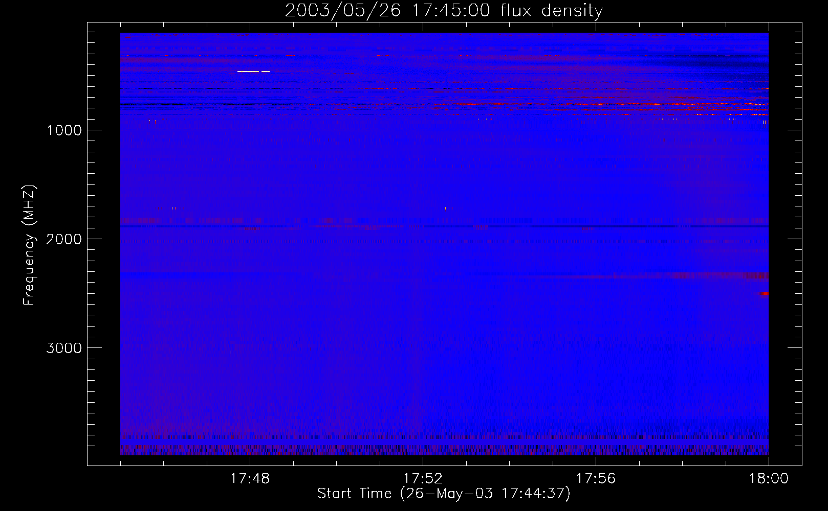Click the 17:56 time tick label

(x=596, y=479)
